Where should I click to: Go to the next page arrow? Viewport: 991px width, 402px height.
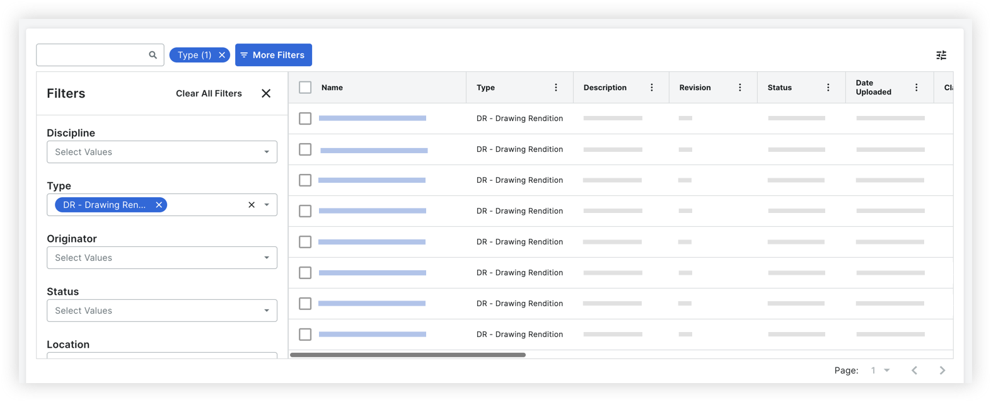(942, 370)
